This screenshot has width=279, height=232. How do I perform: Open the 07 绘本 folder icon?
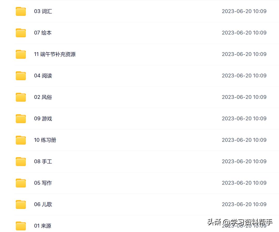pos(21,33)
